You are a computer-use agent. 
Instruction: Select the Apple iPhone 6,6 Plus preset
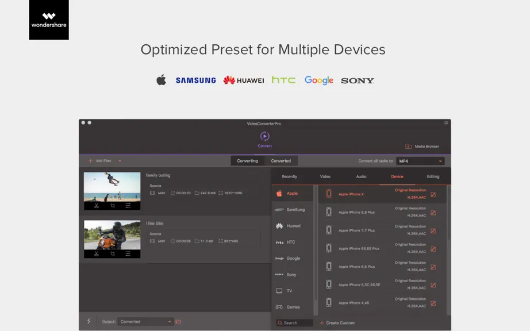(382, 267)
